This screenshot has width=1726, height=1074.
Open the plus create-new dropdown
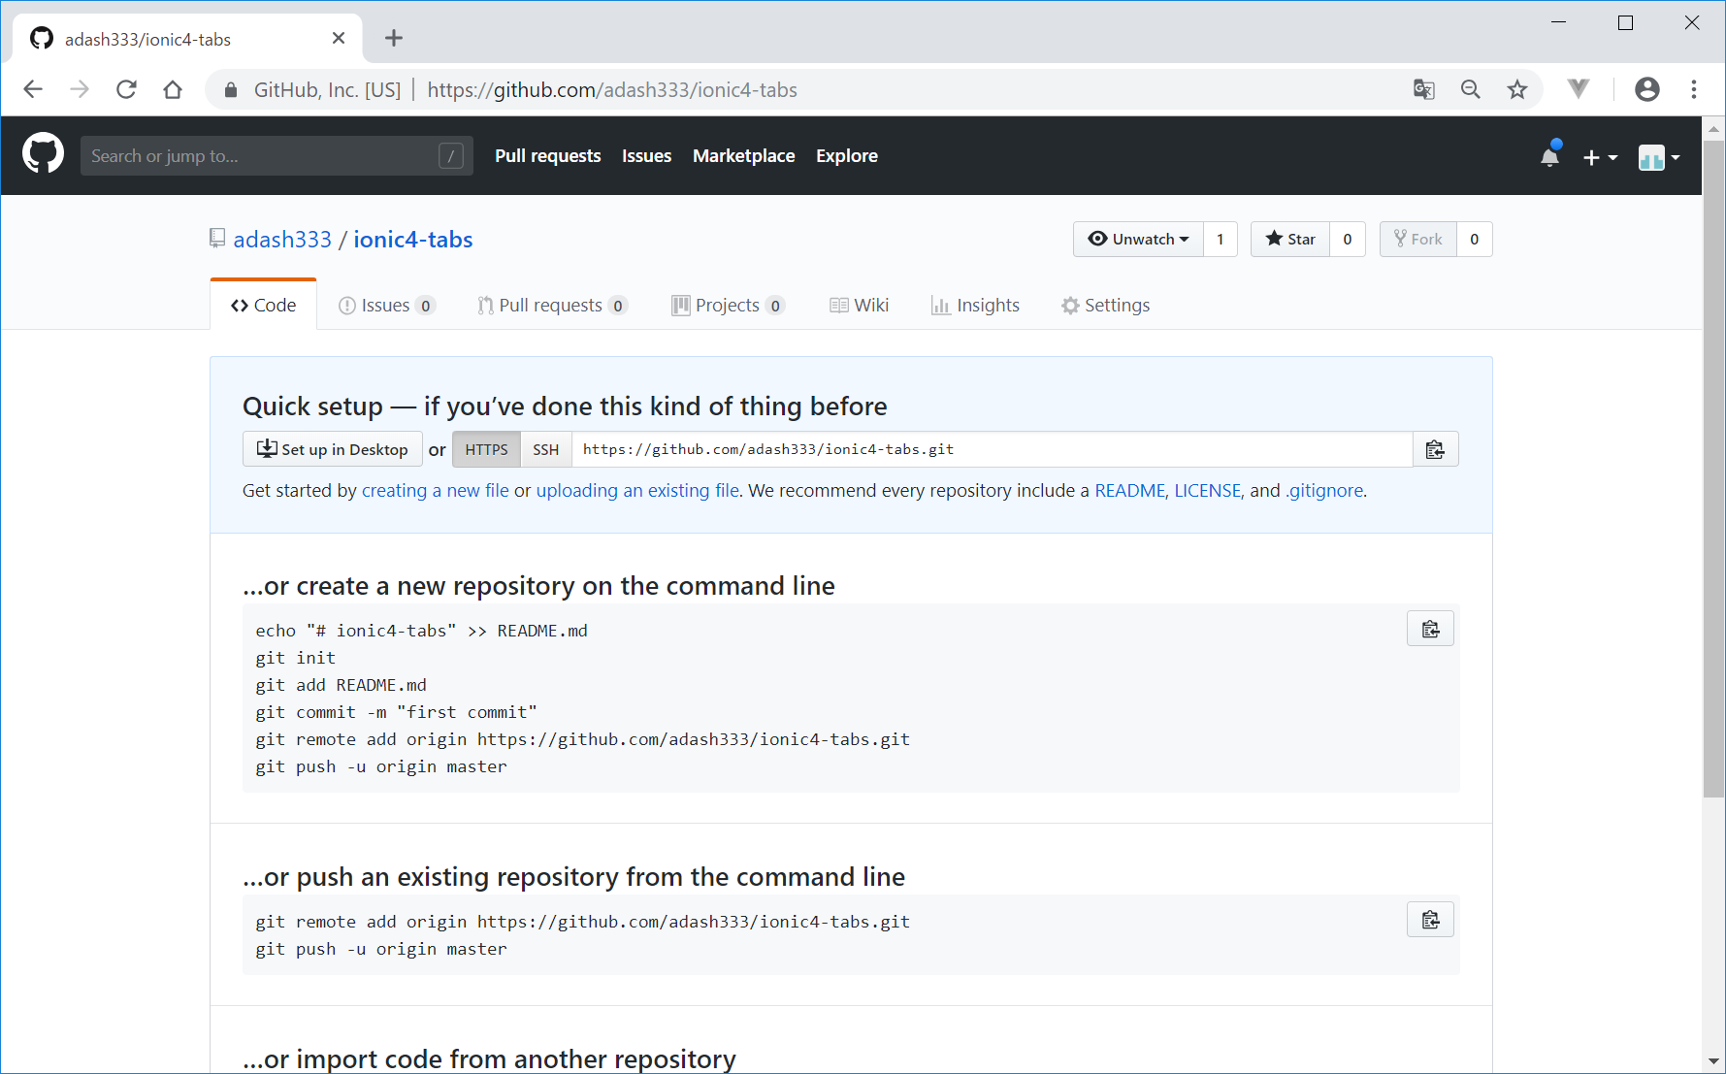[x=1599, y=157]
